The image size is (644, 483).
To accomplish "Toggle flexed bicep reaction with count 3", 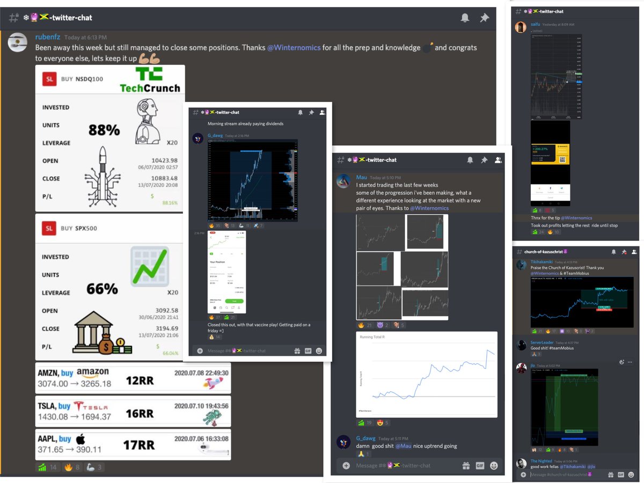I will [x=94, y=467].
